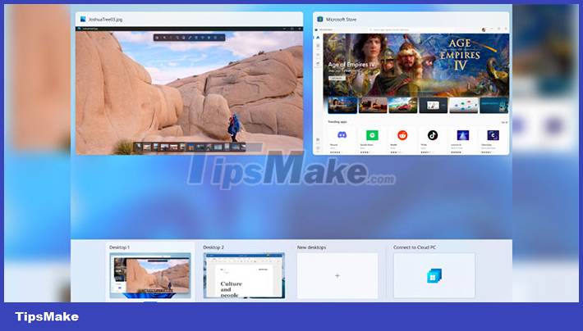Select the red car hero thumbnail in Store
The width and height of the screenshot is (583, 331).
(403, 106)
